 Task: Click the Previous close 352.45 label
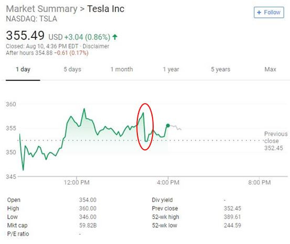[275, 141]
